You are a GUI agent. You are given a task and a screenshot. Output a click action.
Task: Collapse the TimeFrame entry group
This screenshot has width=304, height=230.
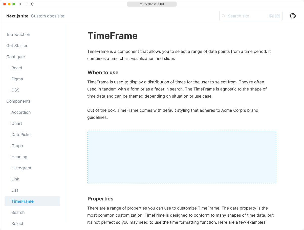click(x=23, y=201)
